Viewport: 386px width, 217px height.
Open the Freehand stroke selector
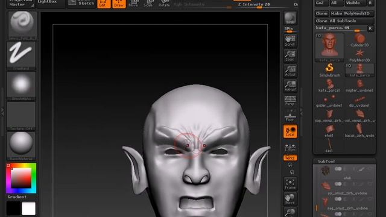[x=21, y=55]
